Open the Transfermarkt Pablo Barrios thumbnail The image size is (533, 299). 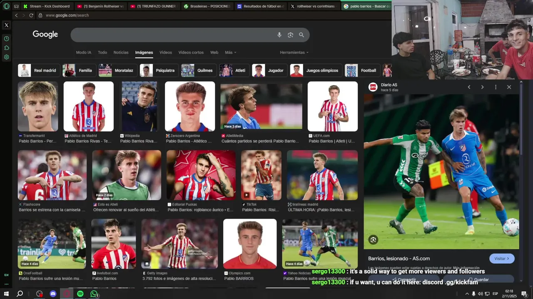38,106
